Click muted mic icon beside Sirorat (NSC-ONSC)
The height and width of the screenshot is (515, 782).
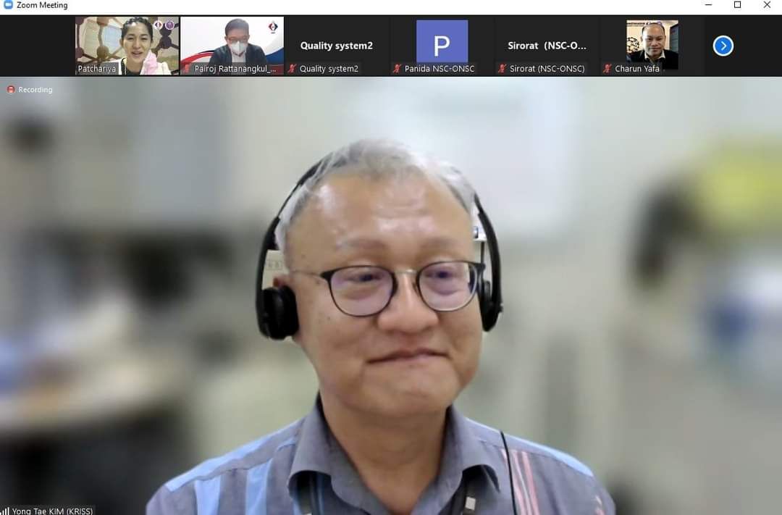coord(502,69)
